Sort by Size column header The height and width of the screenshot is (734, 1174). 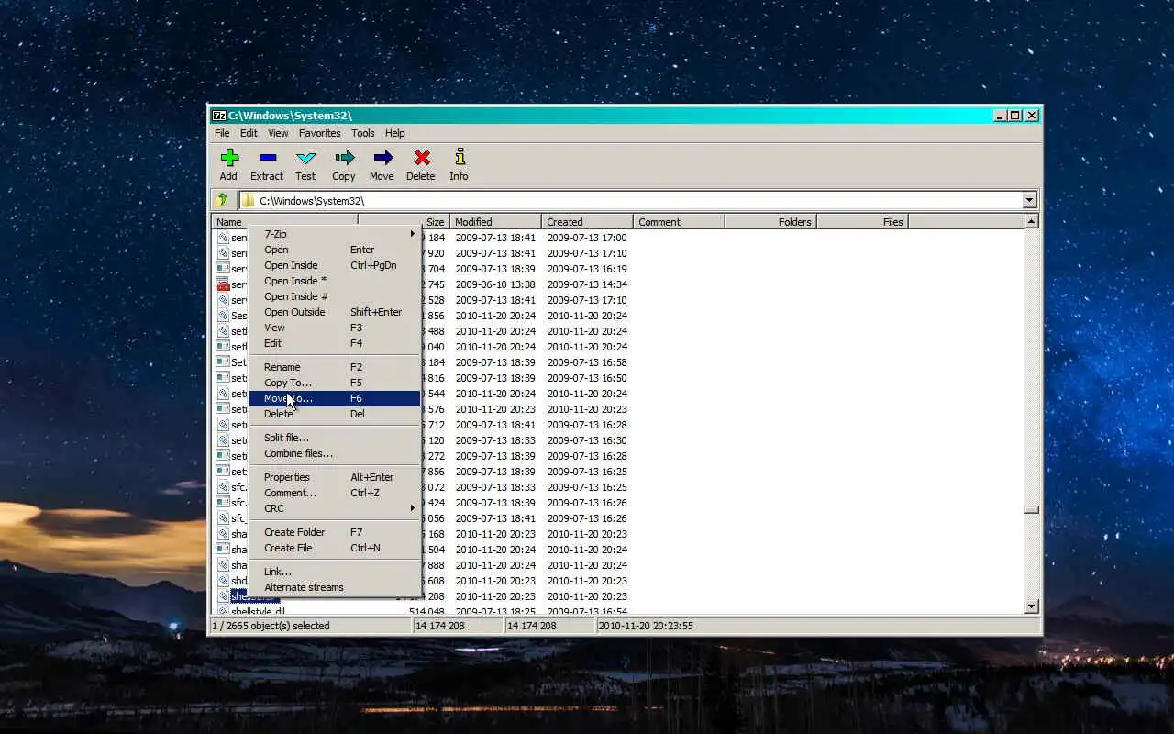pos(404,222)
